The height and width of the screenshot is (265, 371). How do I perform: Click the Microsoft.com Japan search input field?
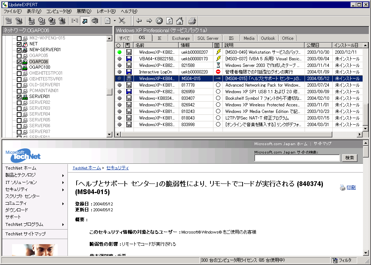coord(297,158)
